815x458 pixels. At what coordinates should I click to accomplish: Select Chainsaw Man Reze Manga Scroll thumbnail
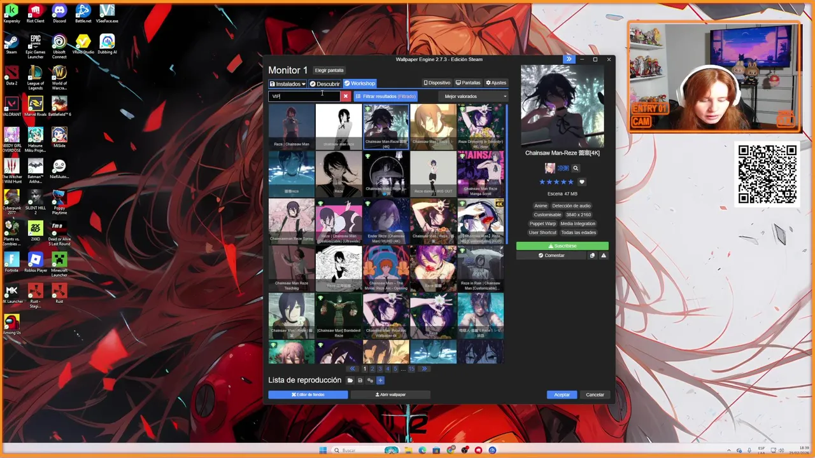(480, 173)
